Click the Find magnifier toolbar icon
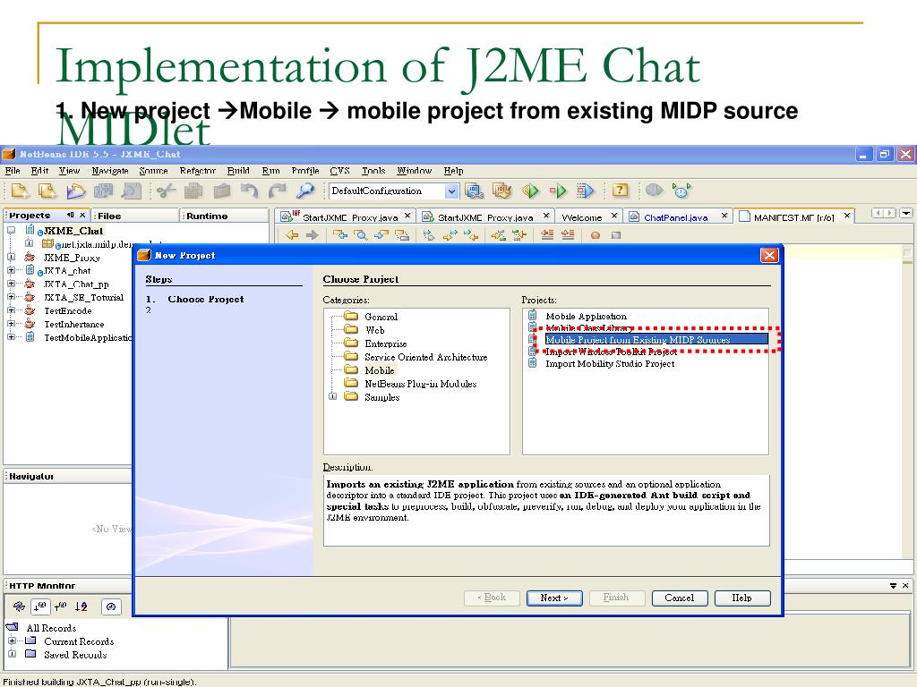This screenshot has height=687, width=917. click(x=305, y=191)
